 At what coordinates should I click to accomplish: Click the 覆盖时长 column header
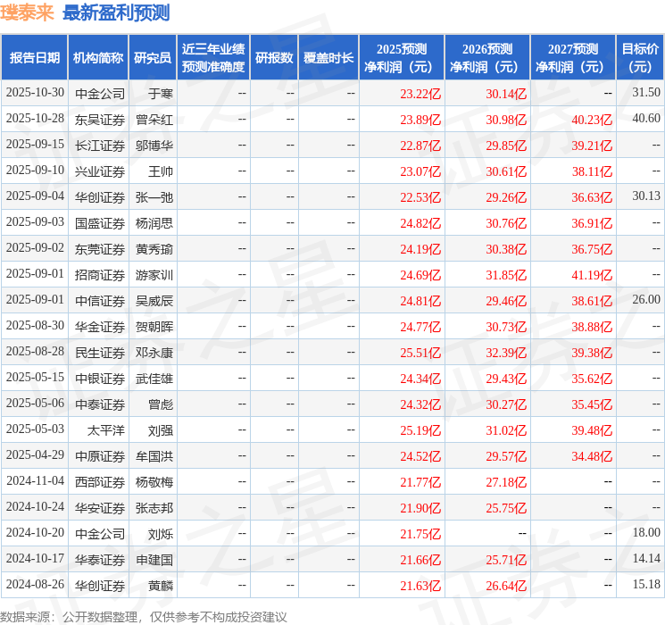point(328,58)
